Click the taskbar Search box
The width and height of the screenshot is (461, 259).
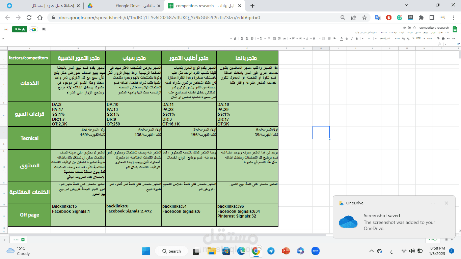coord(171,251)
